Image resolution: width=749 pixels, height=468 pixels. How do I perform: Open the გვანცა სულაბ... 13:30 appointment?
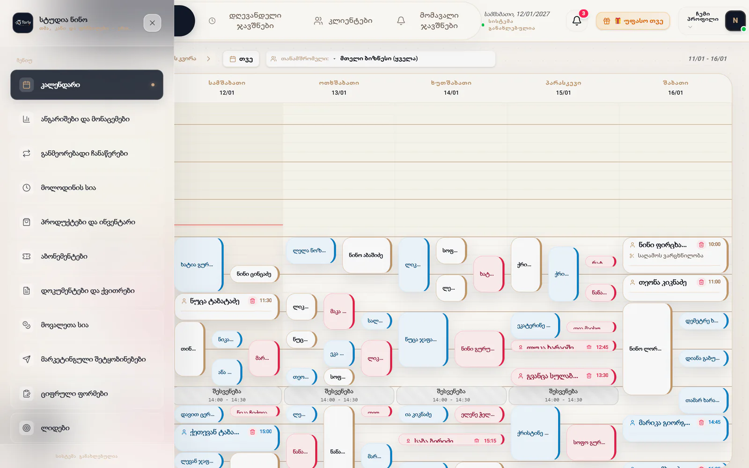pyautogui.click(x=564, y=376)
